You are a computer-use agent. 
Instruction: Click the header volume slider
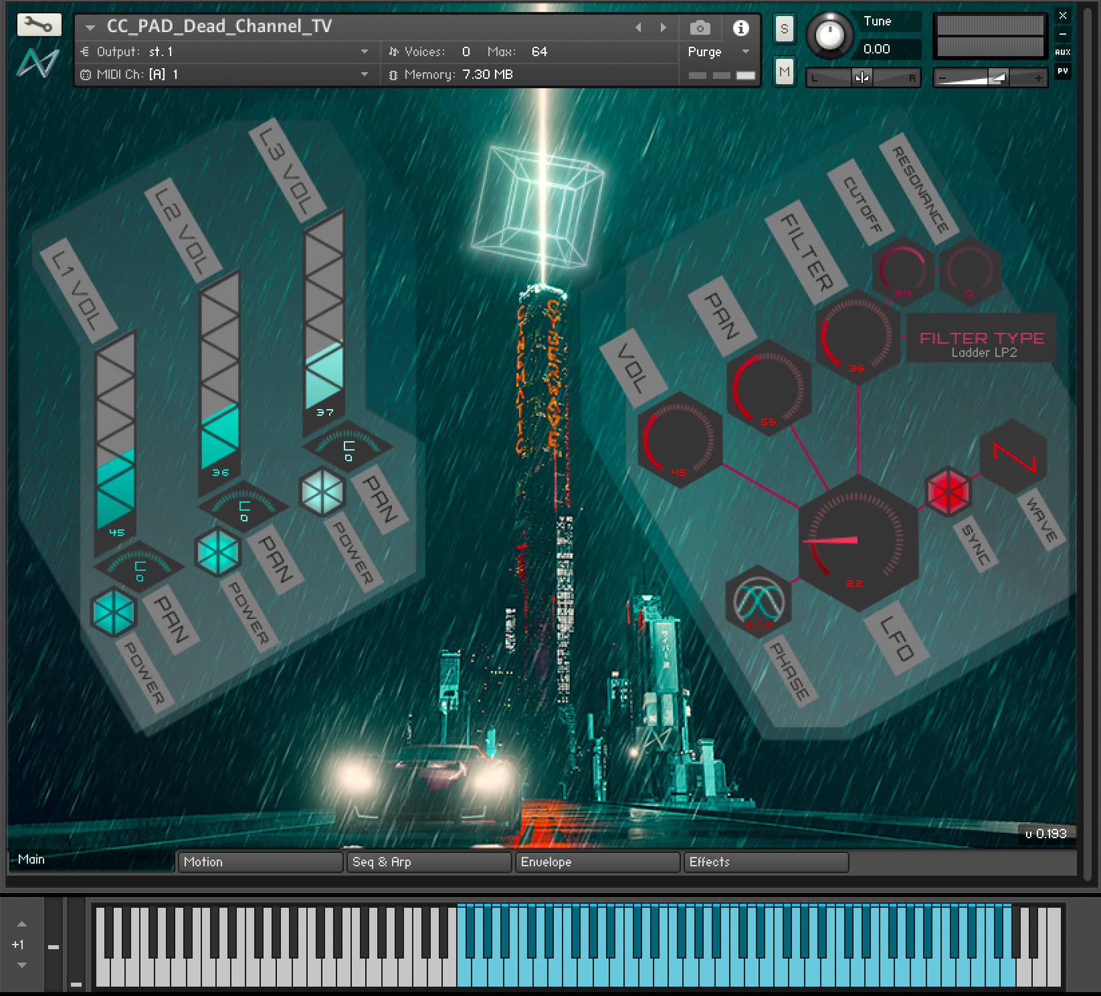click(990, 78)
